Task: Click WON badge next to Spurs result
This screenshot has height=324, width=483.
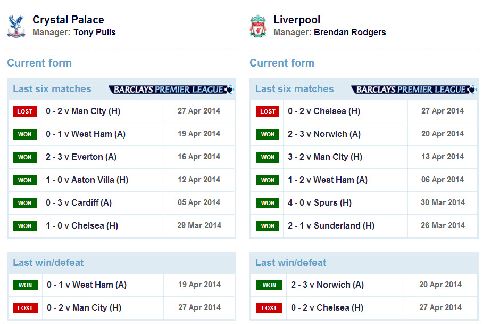Action: [x=268, y=203]
